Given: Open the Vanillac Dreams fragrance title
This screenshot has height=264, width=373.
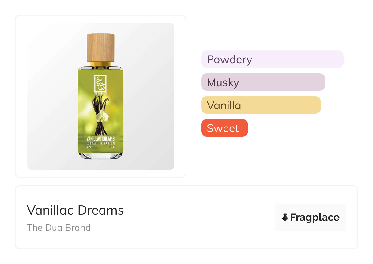Looking at the screenshot, I should tap(75, 210).
